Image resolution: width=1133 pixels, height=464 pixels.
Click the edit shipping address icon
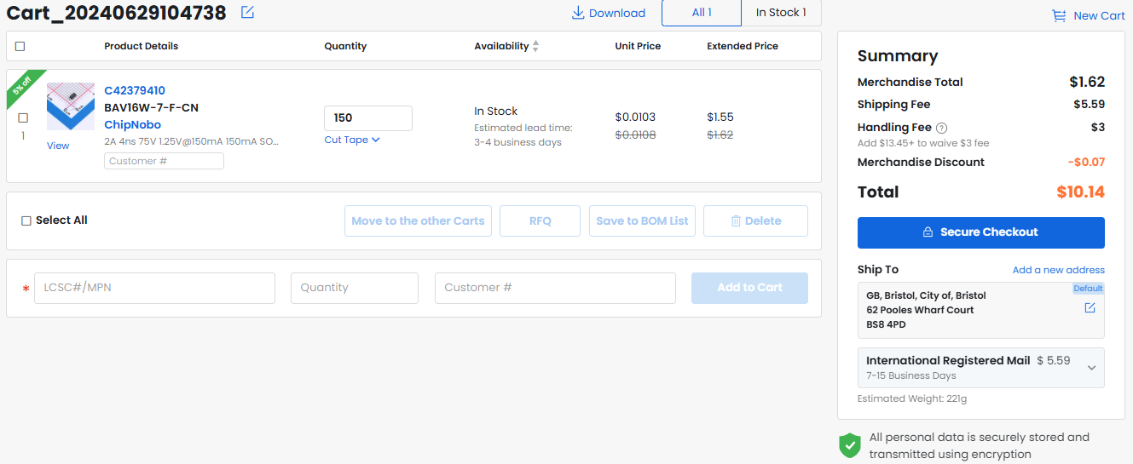click(1090, 308)
